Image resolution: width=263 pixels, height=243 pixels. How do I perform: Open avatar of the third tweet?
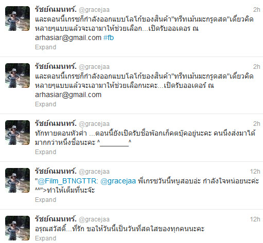pos(17,133)
